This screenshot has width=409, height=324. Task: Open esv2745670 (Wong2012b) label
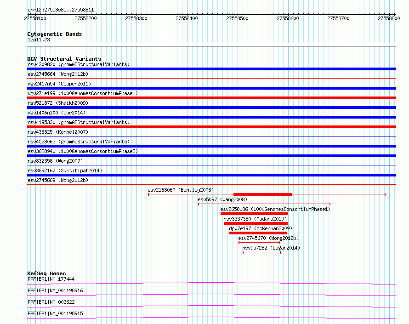click(268, 238)
